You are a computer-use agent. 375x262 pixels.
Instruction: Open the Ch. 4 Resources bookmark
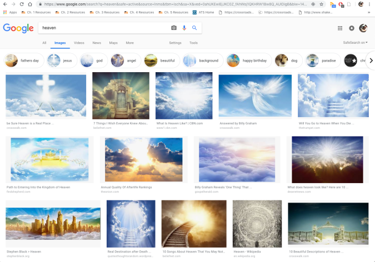pos(139,12)
